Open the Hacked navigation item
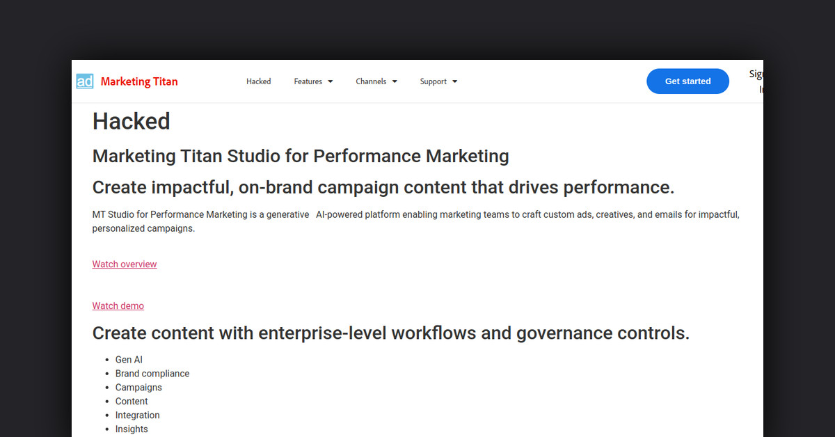 (x=258, y=81)
